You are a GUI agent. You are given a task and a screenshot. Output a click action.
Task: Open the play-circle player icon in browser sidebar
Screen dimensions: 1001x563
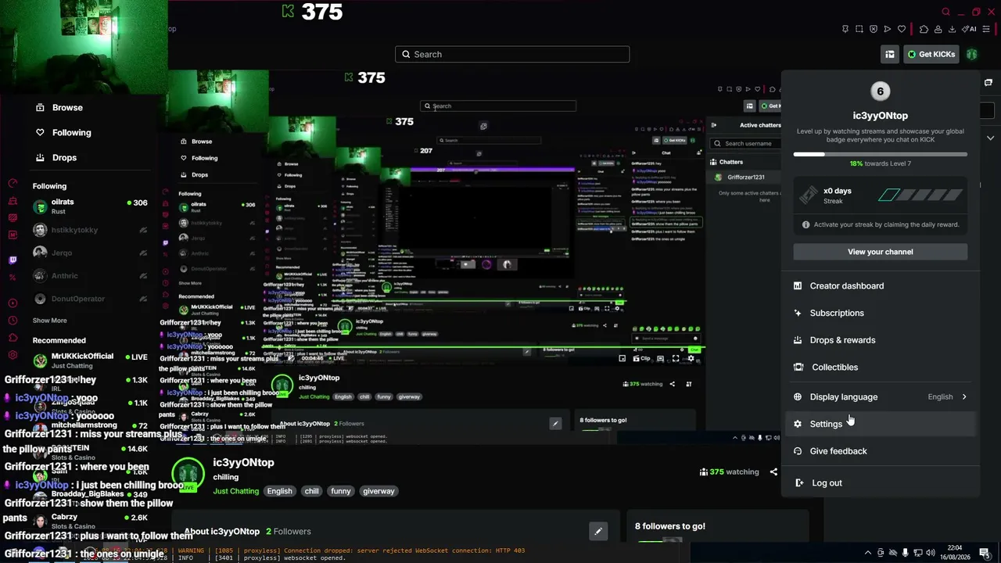[13, 303]
